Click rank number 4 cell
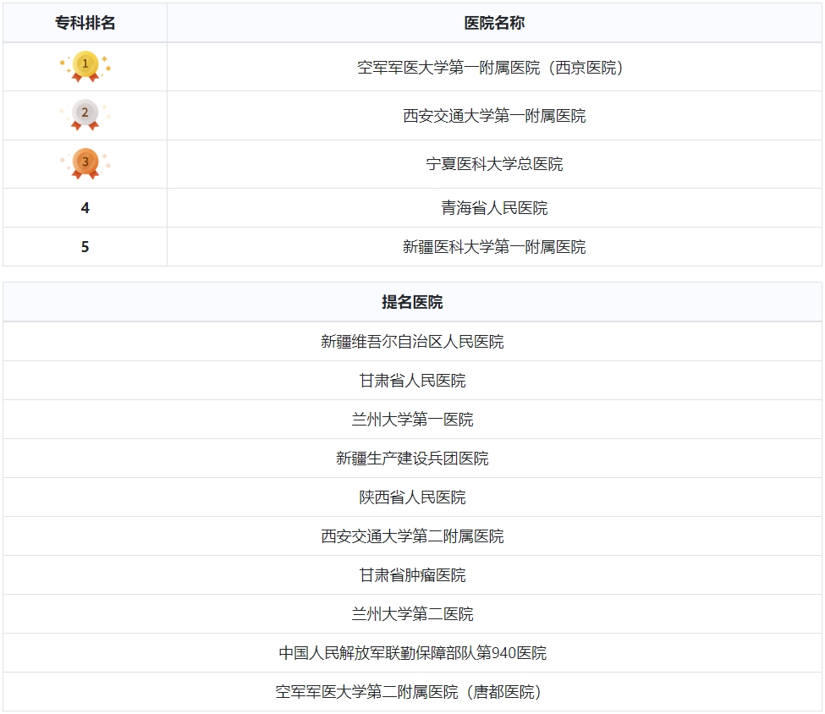The height and width of the screenshot is (714, 825). pyautogui.click(x=85, y=208)
